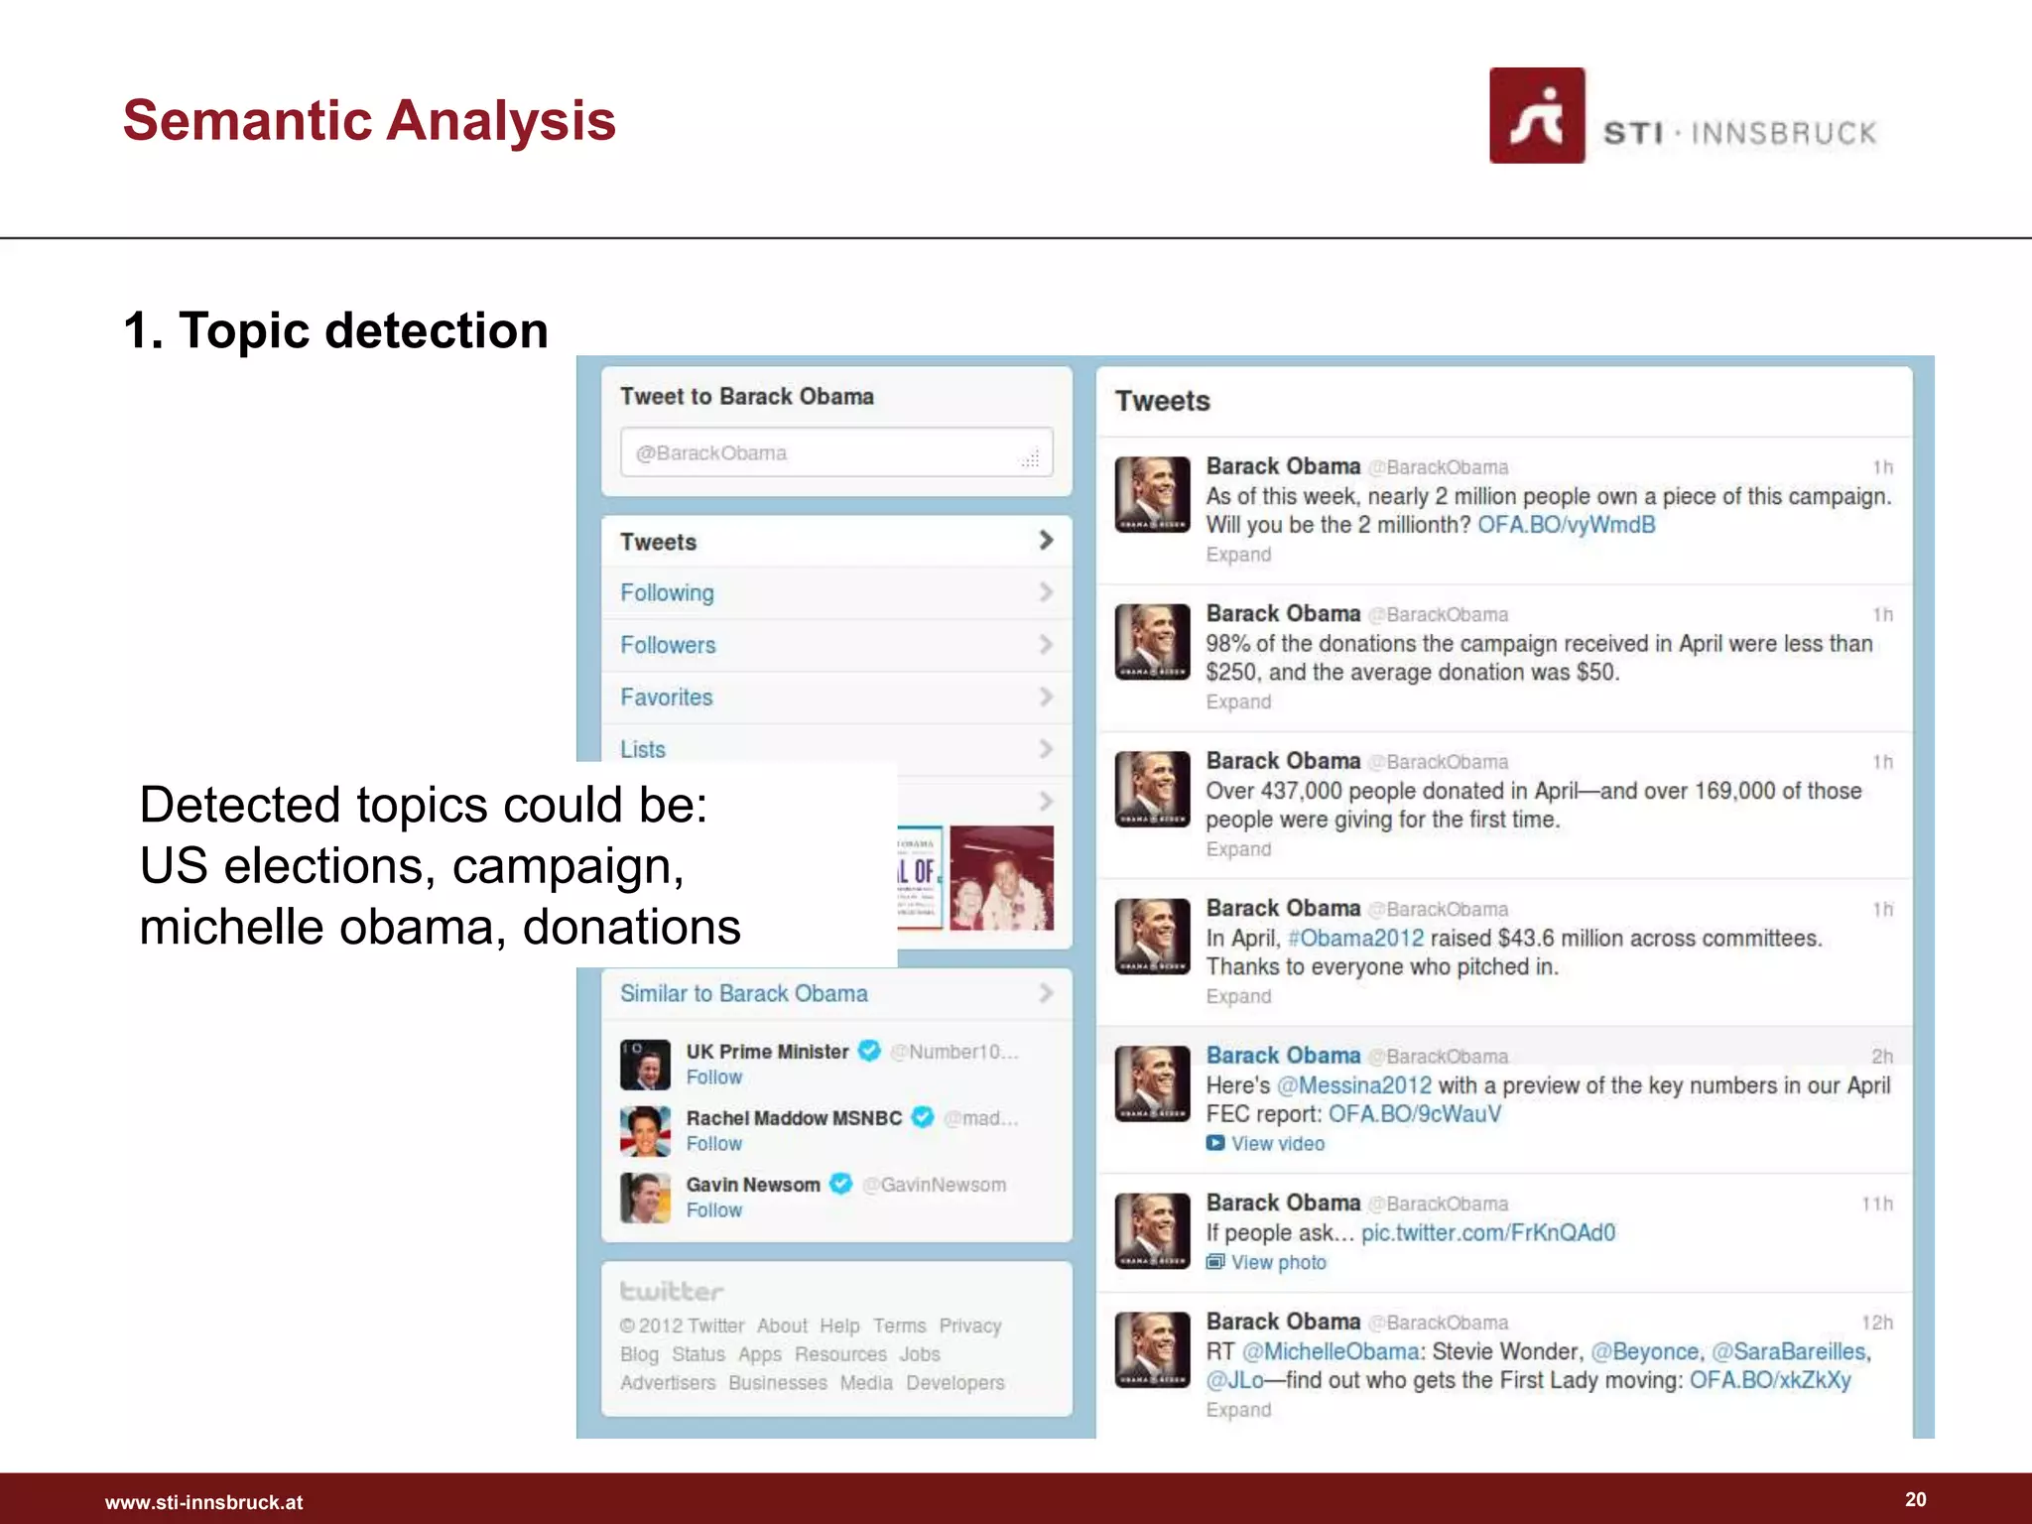Click Rachel Maddow avatar
2032x1524 pixels.
click(x=645, y=1131)
